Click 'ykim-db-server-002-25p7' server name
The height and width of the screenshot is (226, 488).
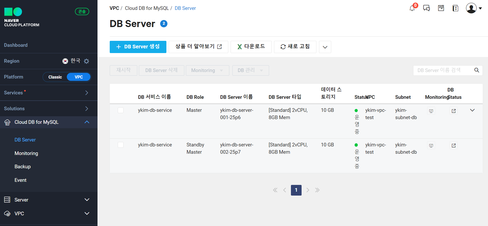237,148
